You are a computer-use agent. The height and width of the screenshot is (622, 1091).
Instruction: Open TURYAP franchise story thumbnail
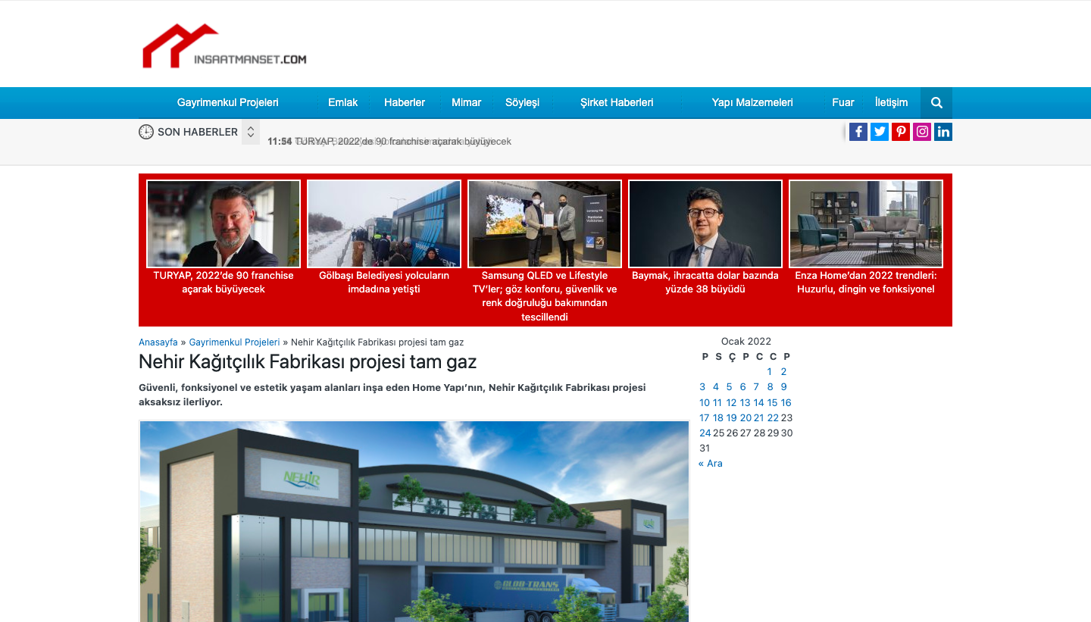click(224, 223)
